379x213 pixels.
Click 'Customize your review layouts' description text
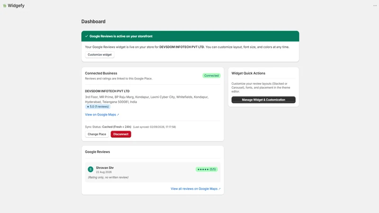click(261, 88)
